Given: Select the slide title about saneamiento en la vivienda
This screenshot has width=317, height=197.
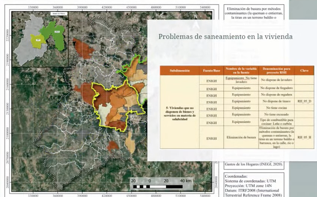Looking at the screenshot, I should [x=225, y=37].
